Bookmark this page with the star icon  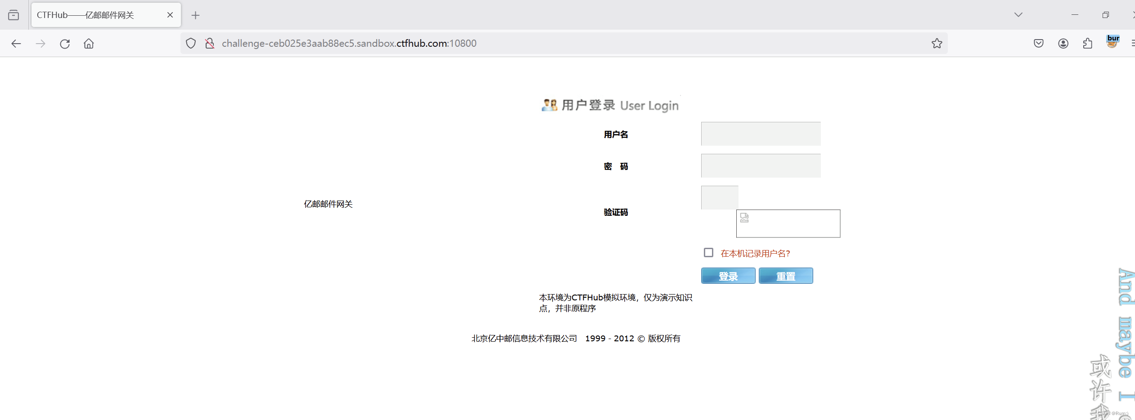tap(937, 43)
